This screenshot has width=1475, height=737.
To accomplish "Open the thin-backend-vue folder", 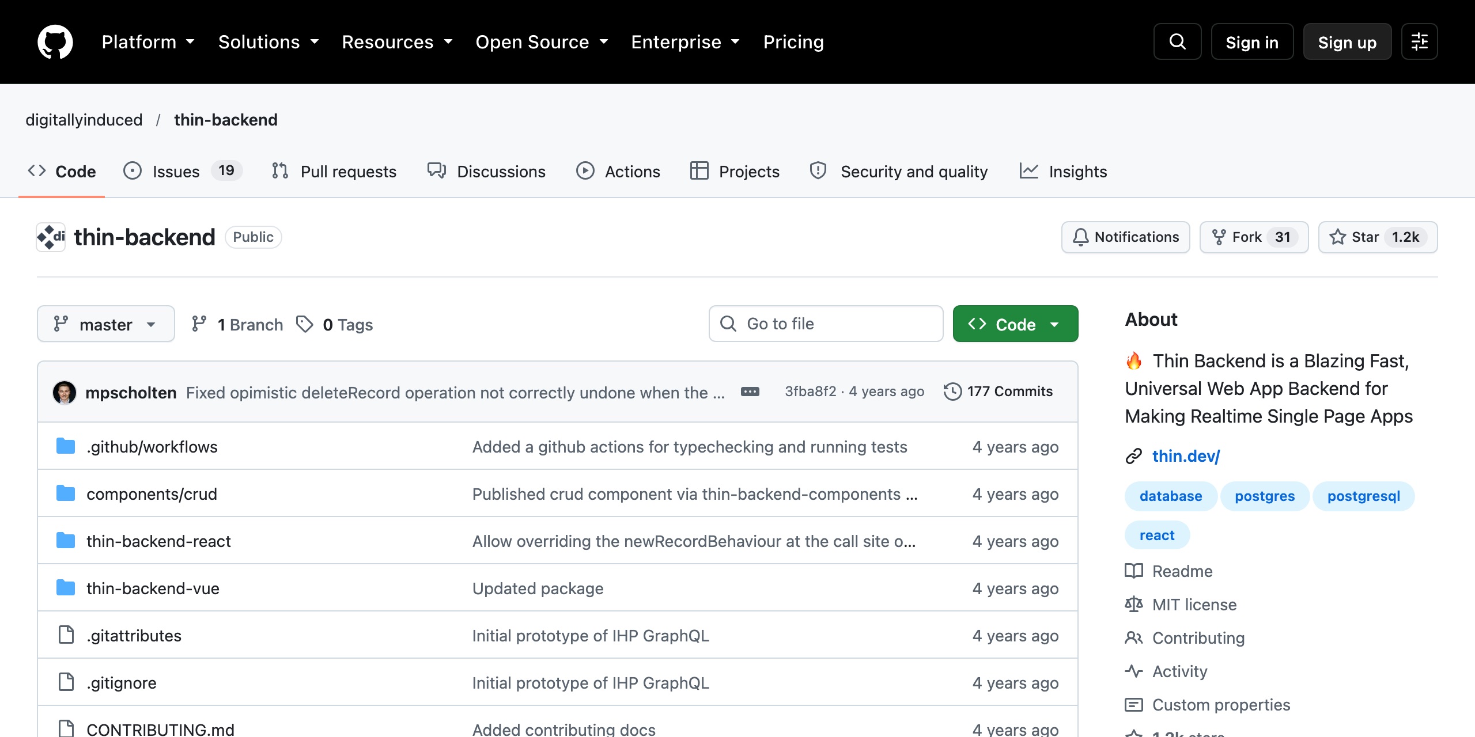I will (x=153, y=588).
